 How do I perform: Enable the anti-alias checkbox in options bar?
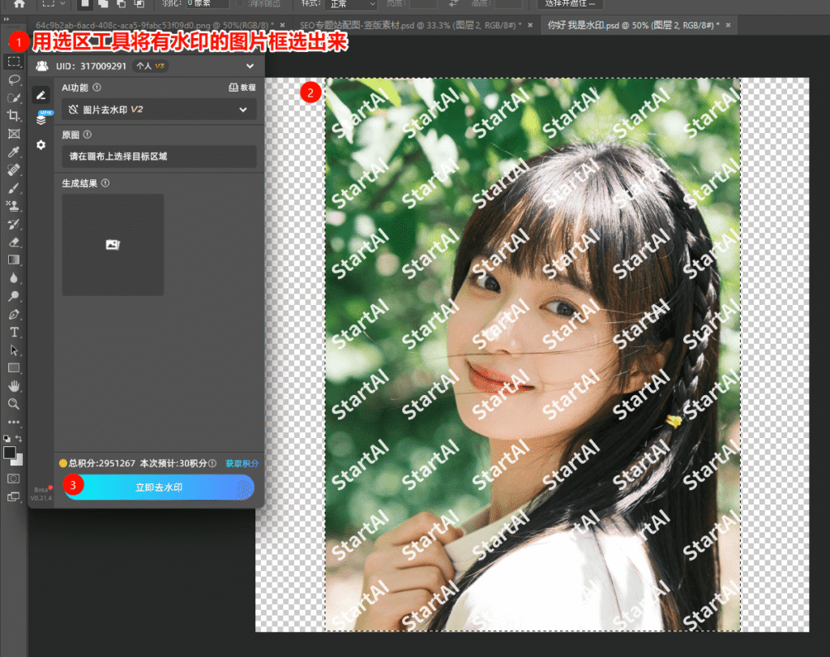point(240,4)
